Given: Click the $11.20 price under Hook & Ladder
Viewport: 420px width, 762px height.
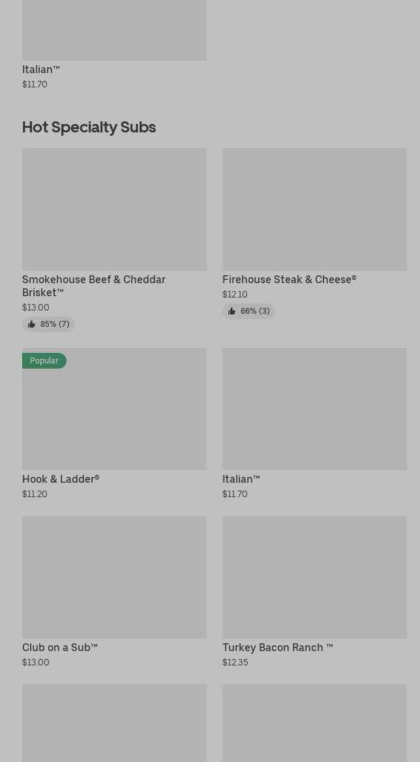Looking at the screenshot, I should (35, 495).
